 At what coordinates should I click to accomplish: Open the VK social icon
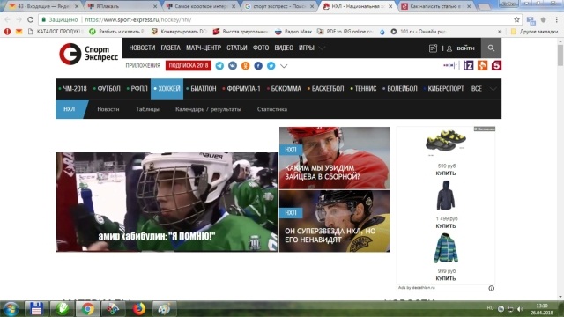[x=233, y=66]
